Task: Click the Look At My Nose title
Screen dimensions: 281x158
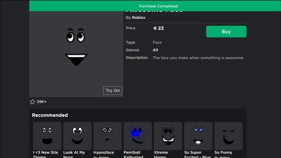Action: pyautogui.click(x=74, y=154)
